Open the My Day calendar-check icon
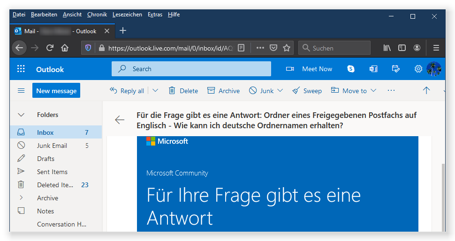 [395, 69]
